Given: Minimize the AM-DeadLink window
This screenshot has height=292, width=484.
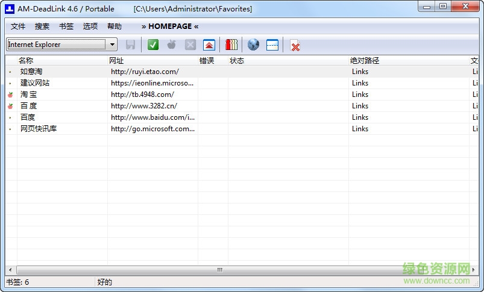Looking at the screenshot, I should (x=427, y=7).
